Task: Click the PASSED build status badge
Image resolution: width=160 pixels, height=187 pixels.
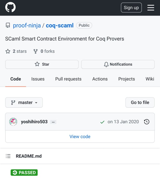Action: click(x=24, y=172)
